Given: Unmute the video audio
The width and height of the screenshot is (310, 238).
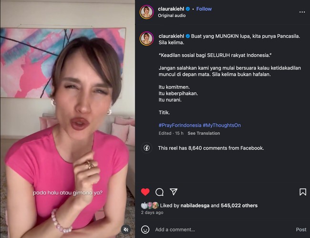Looking at the screenshot, I should click(126, 229).
